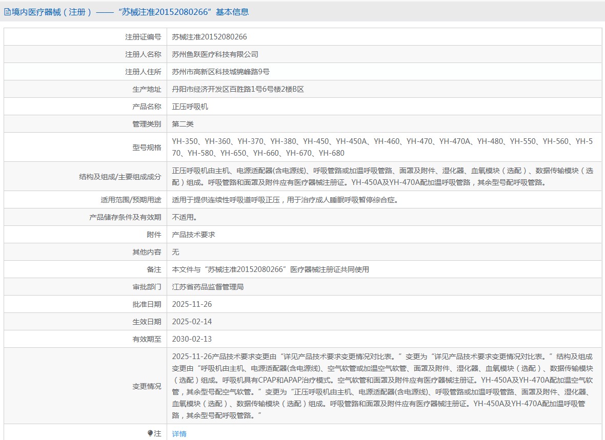
Task: Select the product name 正压呼吸机
Action: (x=190, y=107)
